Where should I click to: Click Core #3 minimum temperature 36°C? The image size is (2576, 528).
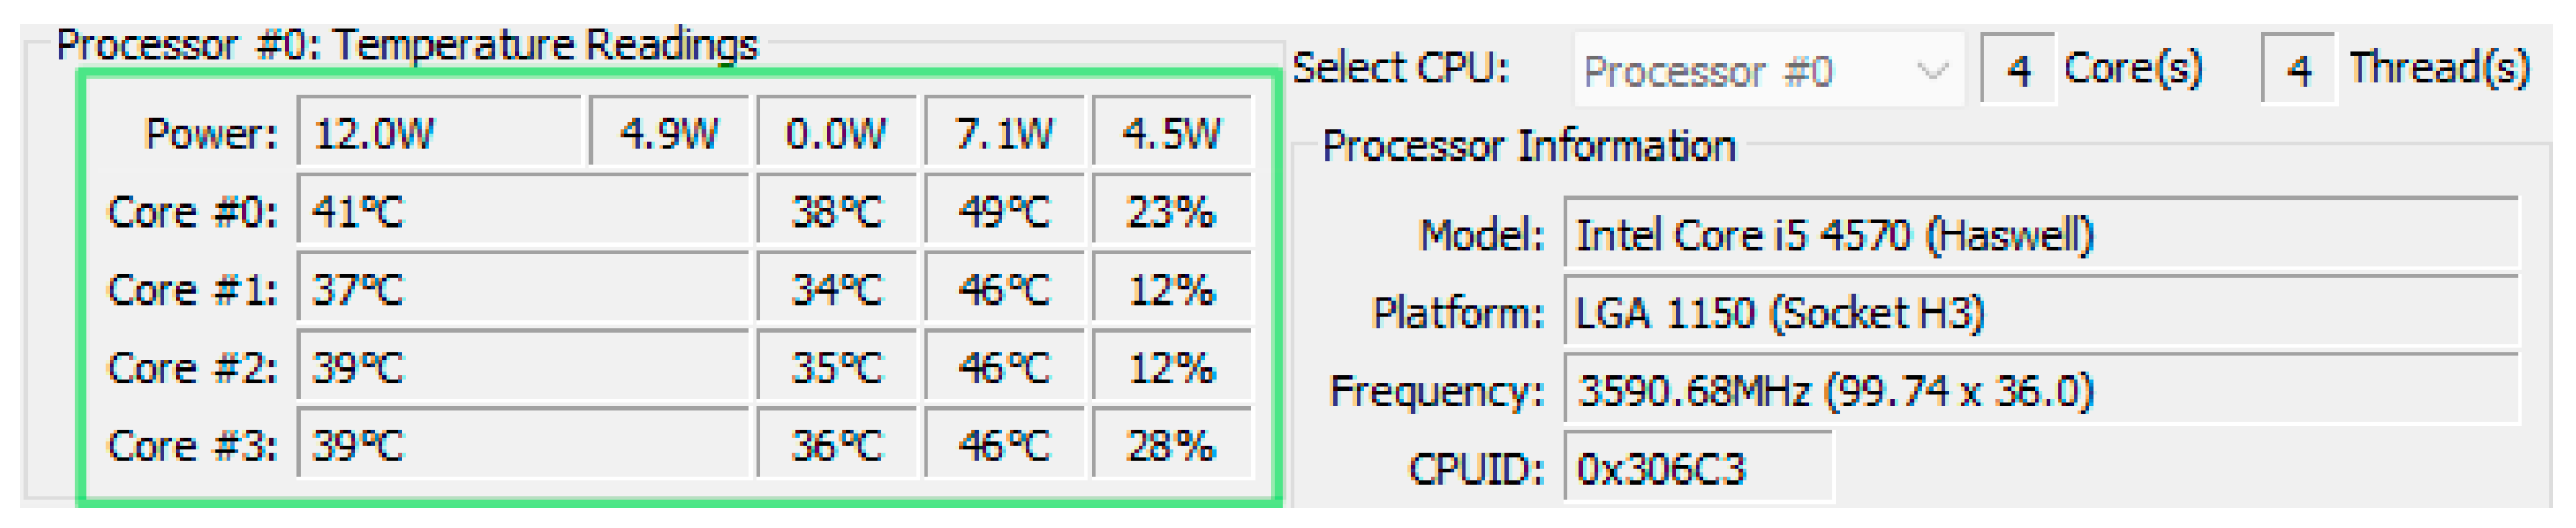click(x=836, y=444)
